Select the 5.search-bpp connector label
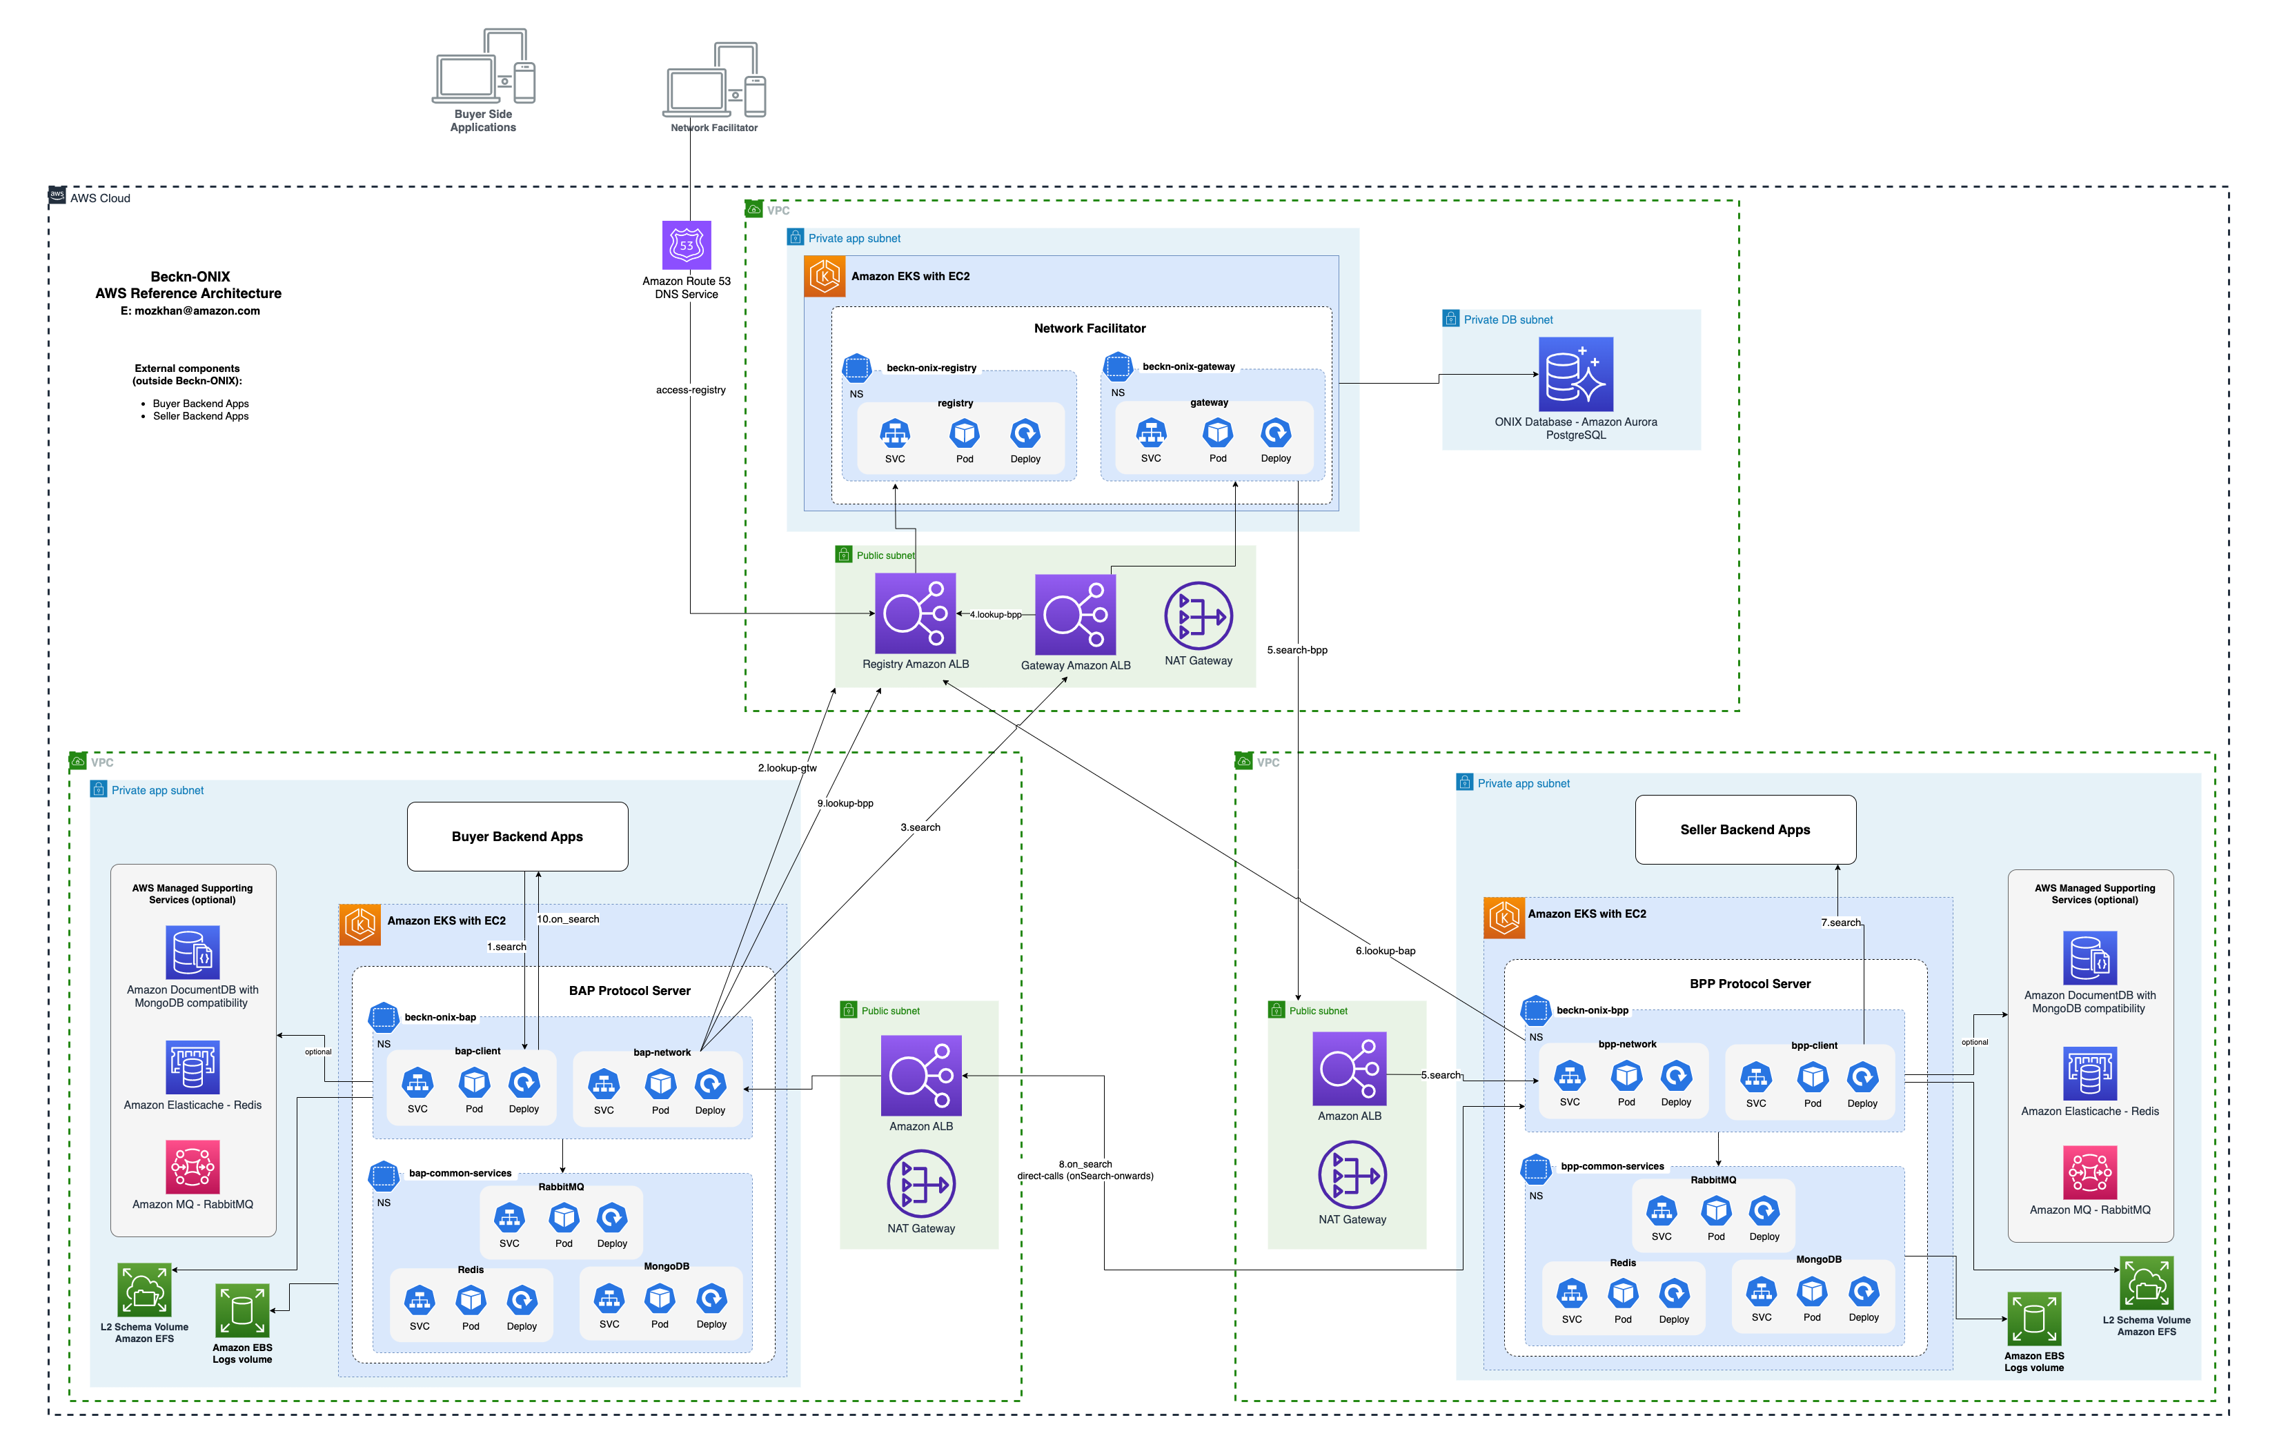Screen dimensions: 2277x1449 coord(1297,650)
